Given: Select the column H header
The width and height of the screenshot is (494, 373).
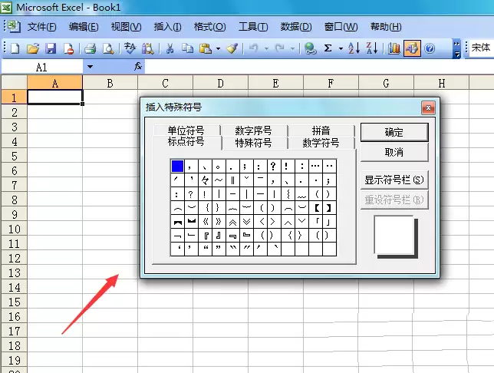Looking at the screenshot, I should tap(441, 83).
